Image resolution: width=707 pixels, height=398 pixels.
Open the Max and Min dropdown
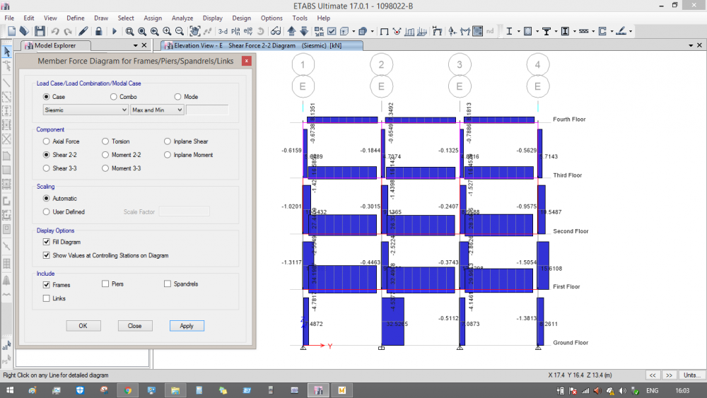click(158, 110)
